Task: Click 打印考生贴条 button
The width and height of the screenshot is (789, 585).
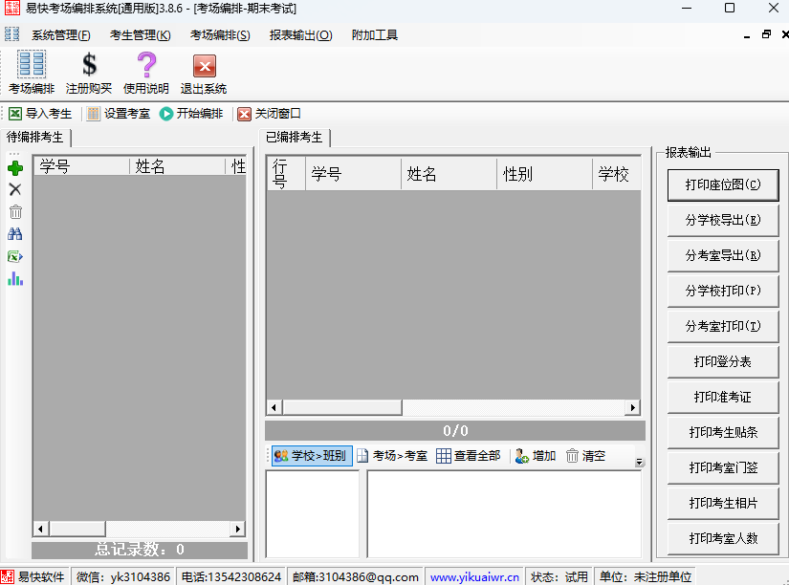Action: click(x=723, y=433)
